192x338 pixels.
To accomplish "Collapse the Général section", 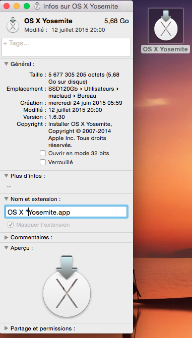I will pos(7,64).
